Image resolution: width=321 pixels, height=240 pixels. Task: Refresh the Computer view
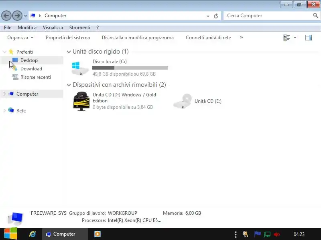click(x=216, y=16)
